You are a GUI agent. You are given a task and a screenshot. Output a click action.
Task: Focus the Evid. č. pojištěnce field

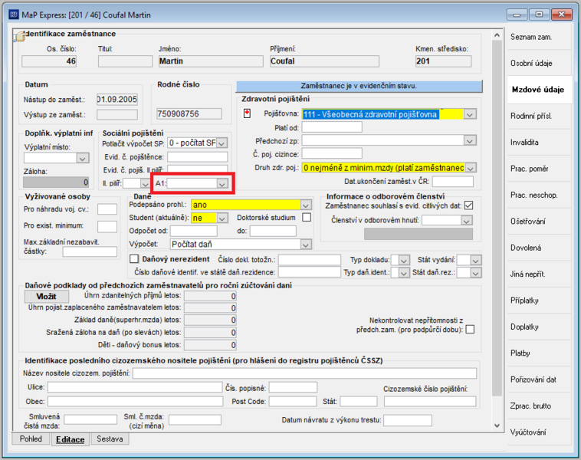click(x=198, y=157)
